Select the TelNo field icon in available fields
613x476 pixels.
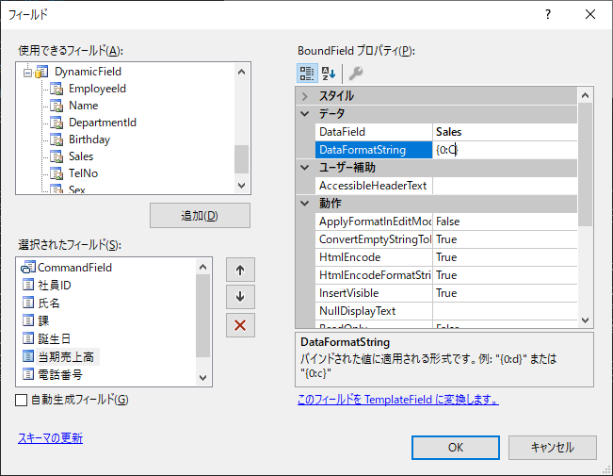[56, 173]
